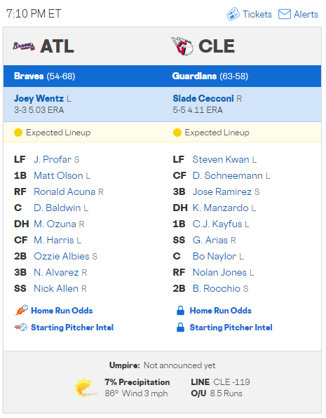View the Steven Kwan player page
Viewport: 326px width, 418px height.
[x=221, y=159]
